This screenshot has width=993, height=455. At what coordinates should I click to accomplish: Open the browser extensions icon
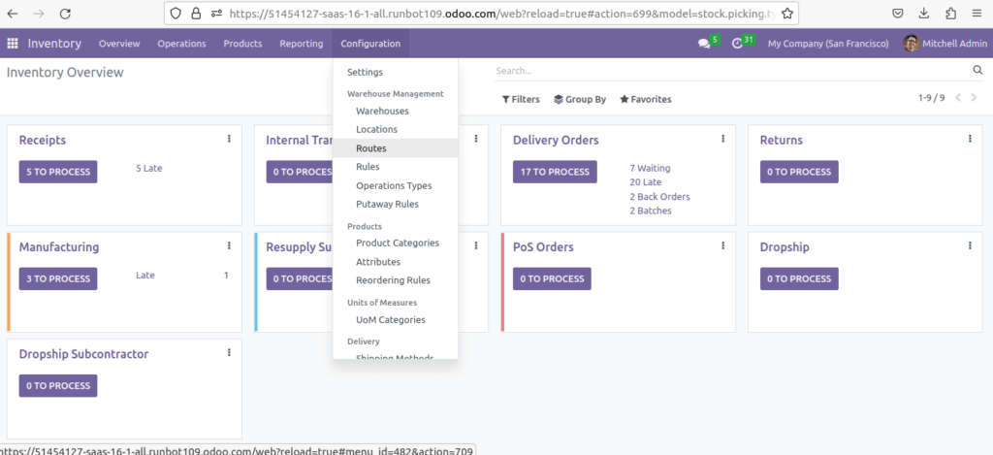[x=950, y=14]
